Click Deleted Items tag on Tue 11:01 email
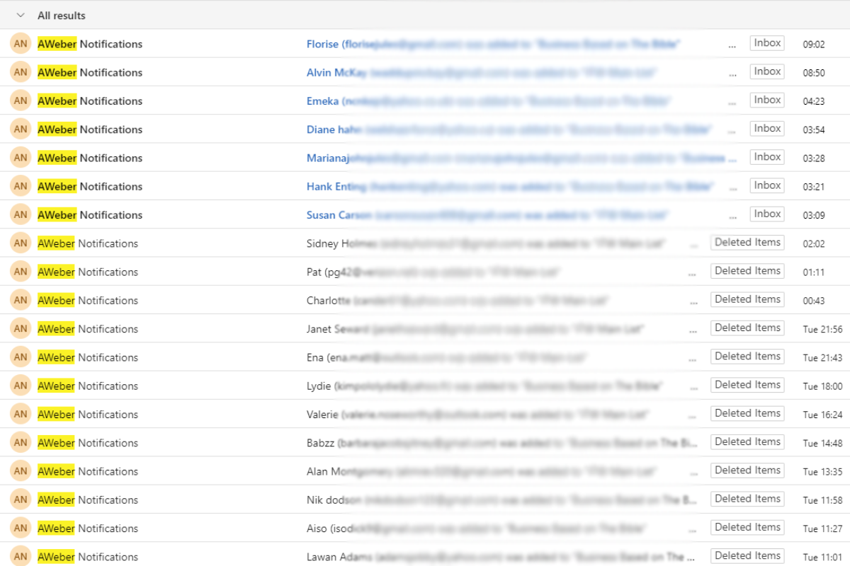This screenshot has height=566, width=850. 747,555
